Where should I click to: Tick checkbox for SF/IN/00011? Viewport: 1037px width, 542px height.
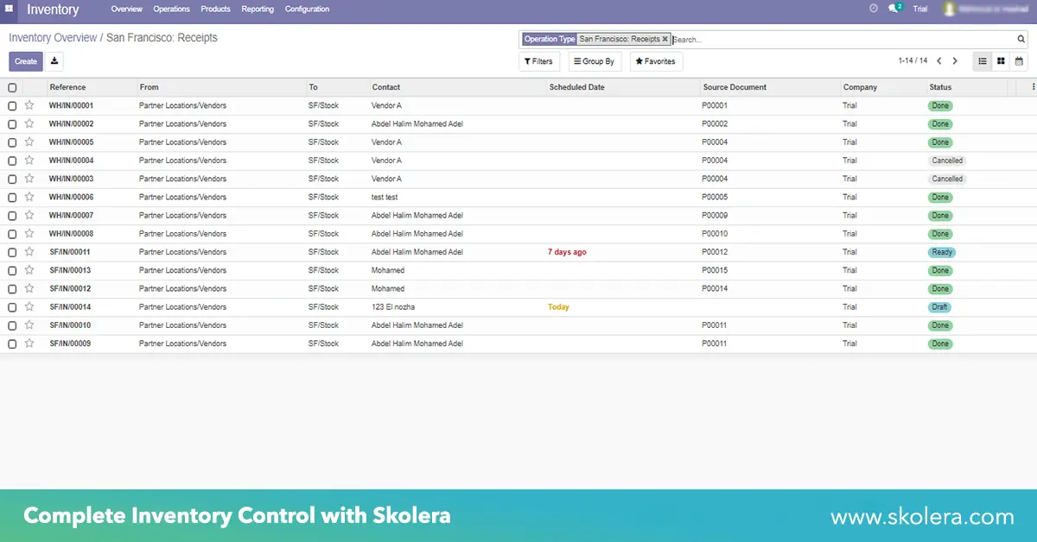pos(12,252)
